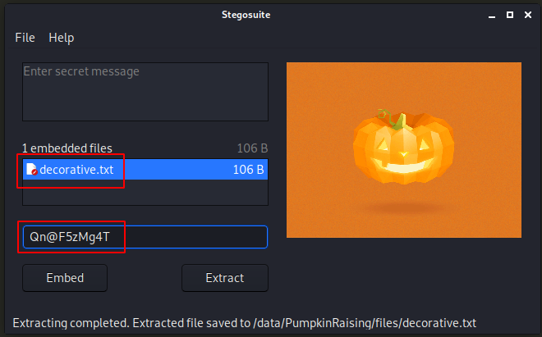
Task: Click the Stegosuite title bar text
Action: click(x=271, y=14)
